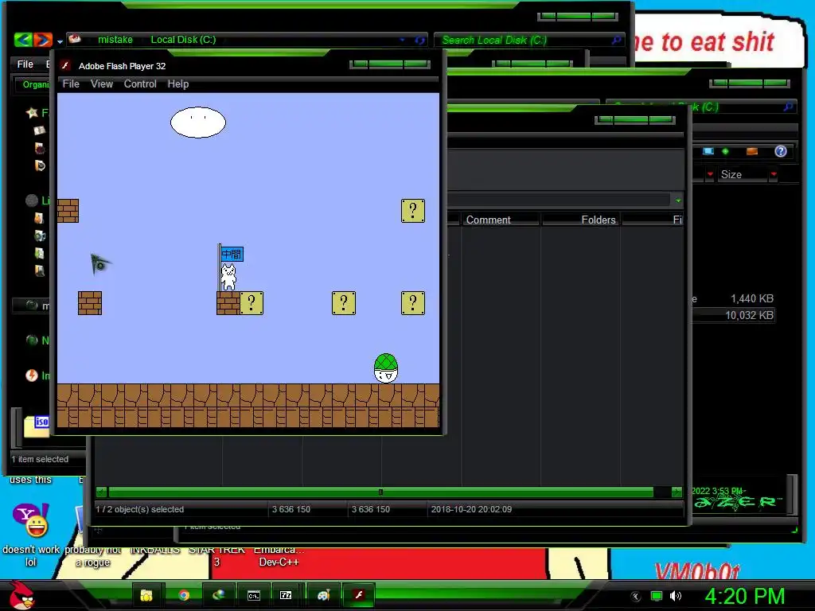Click the '1 item selected' status text
This screenshot has height=611, width=815.
click(x=40, y=459)
